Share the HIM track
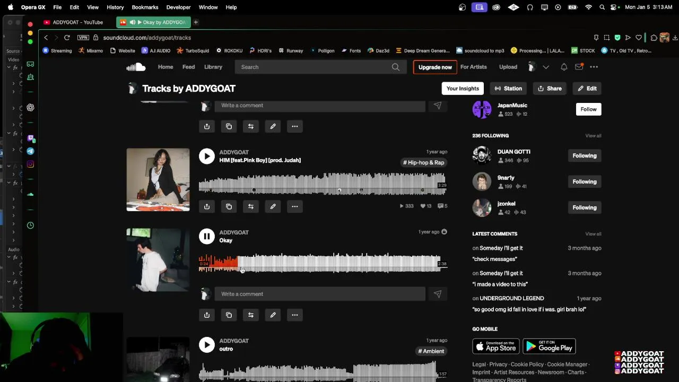Image resolution: width=679 pixels, height=382 pixels. (x=207, y=206)
